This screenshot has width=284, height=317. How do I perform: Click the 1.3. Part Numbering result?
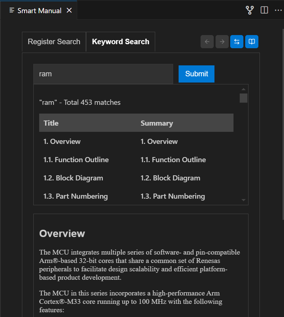(x=75, y=196)
